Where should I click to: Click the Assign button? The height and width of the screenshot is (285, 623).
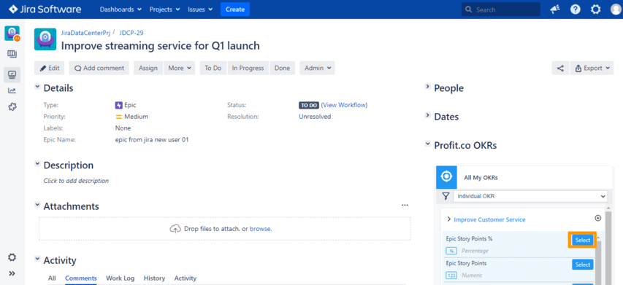click(148, 69)
